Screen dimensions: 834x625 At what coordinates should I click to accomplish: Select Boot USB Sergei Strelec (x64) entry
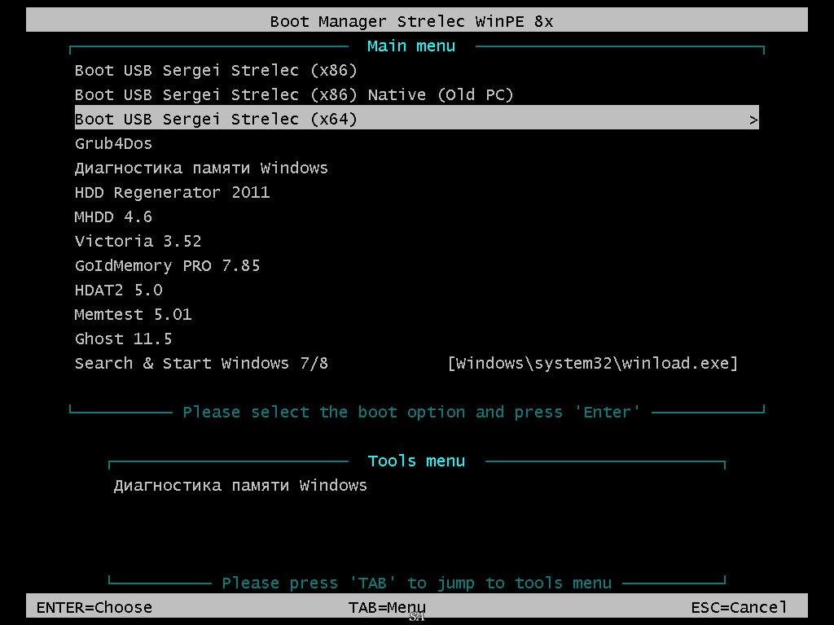pyautogui.click(x=416, y=119)
